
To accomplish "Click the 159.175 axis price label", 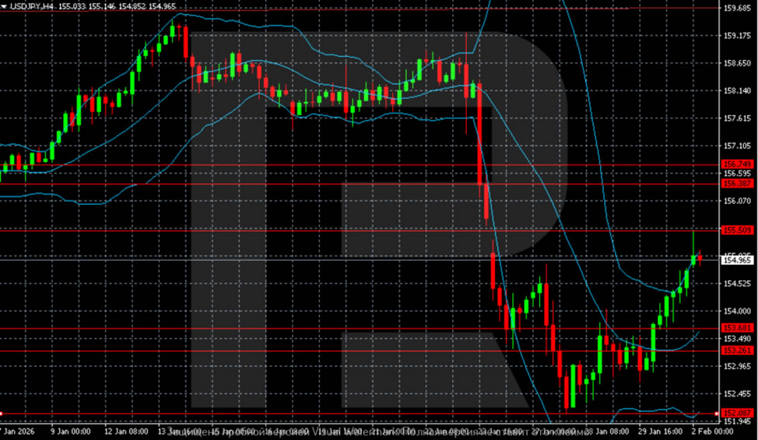I will coord(737,36).
